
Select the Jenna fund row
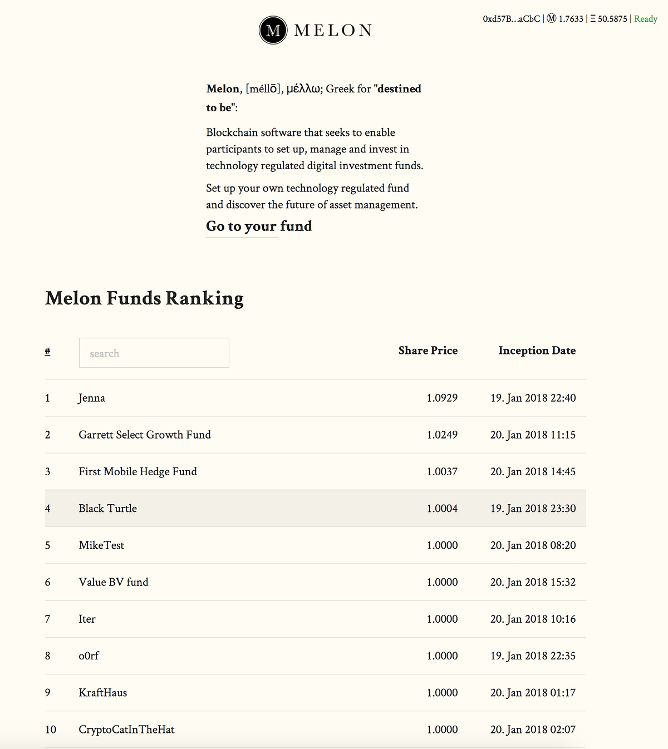[x=92, y=398]
